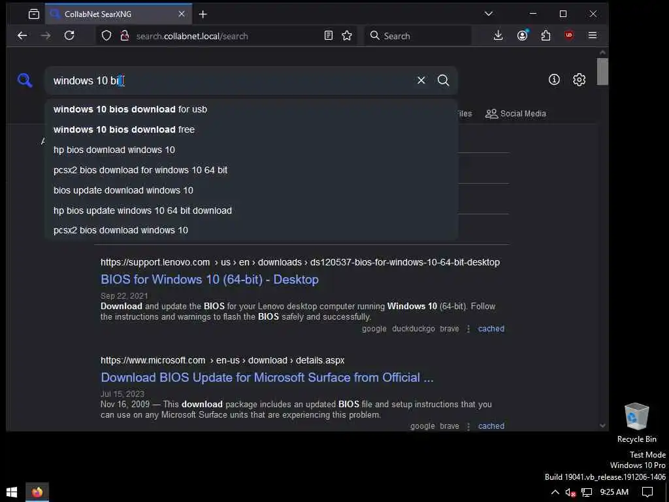The width and height of the screenshot is (669, 502).
Task: Choose suggestion 'hp bios download windows 10'
Action: [x=252, y=150]
